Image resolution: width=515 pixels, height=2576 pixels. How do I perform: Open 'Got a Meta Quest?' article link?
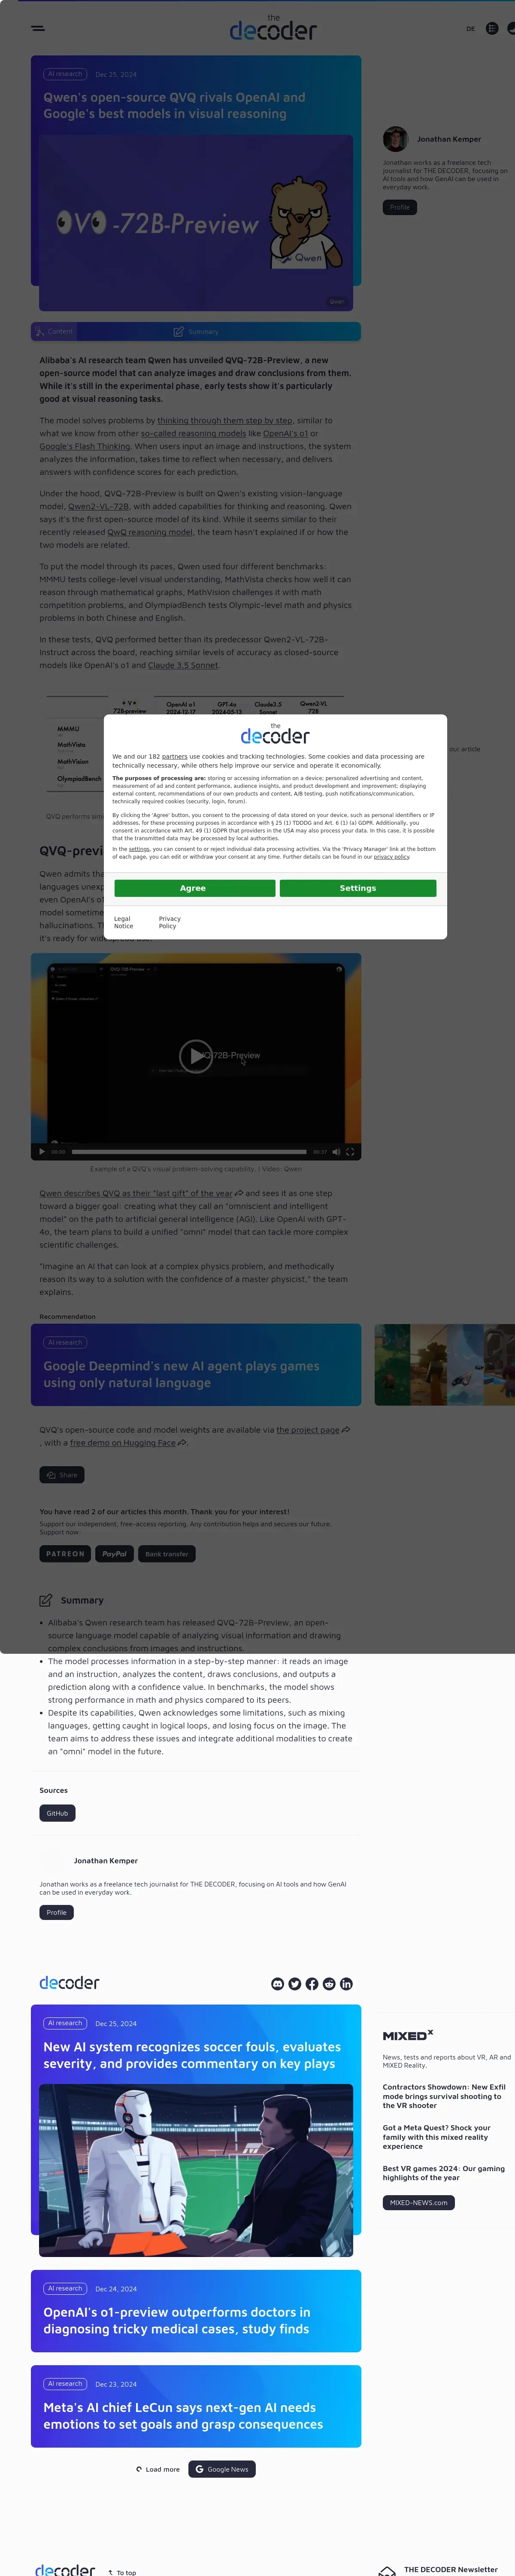point(437,2137)
